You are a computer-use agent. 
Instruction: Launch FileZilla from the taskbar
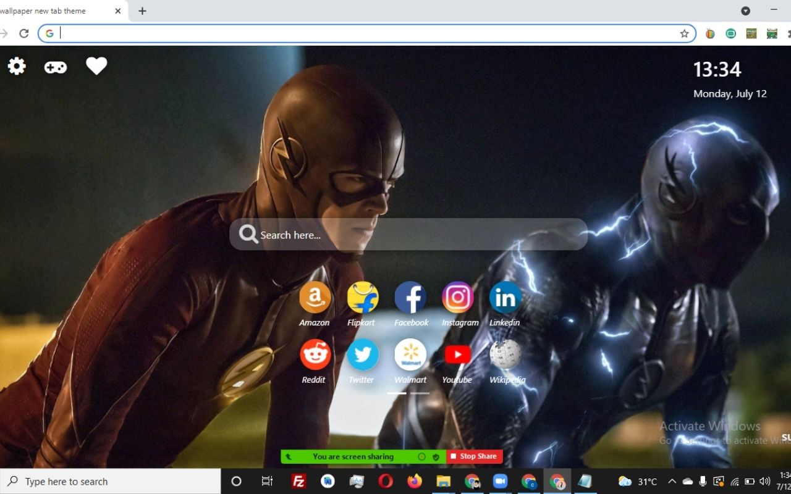click(298, 481)
